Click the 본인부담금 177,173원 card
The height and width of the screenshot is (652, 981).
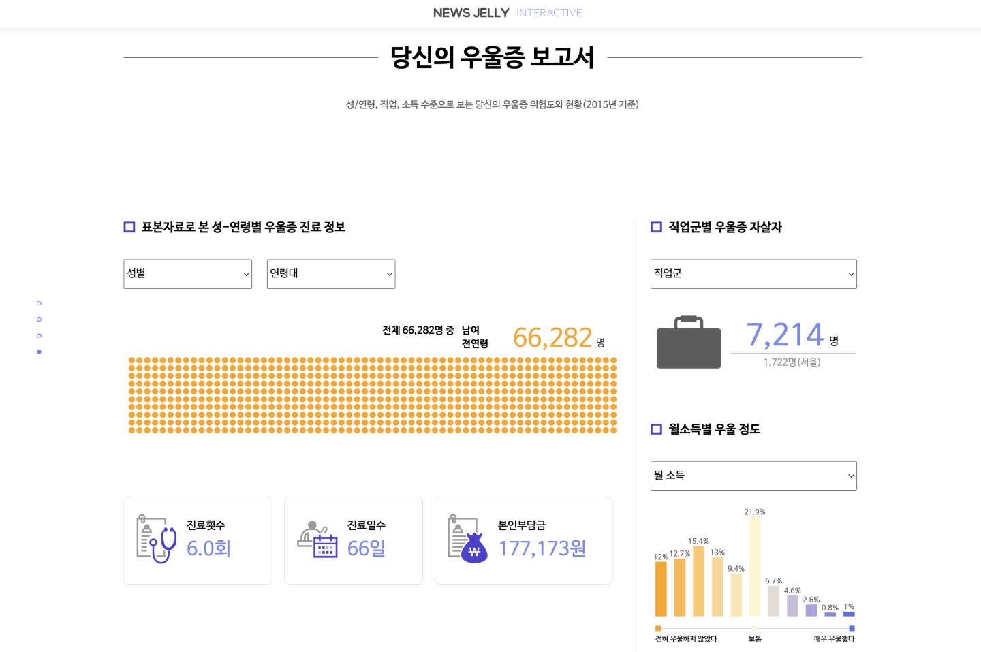523,540
